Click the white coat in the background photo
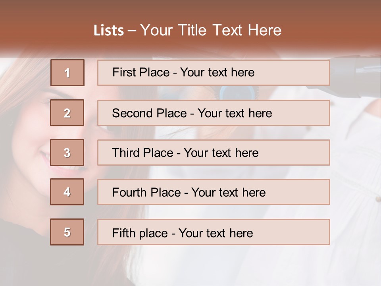 [x=349, y=179]
